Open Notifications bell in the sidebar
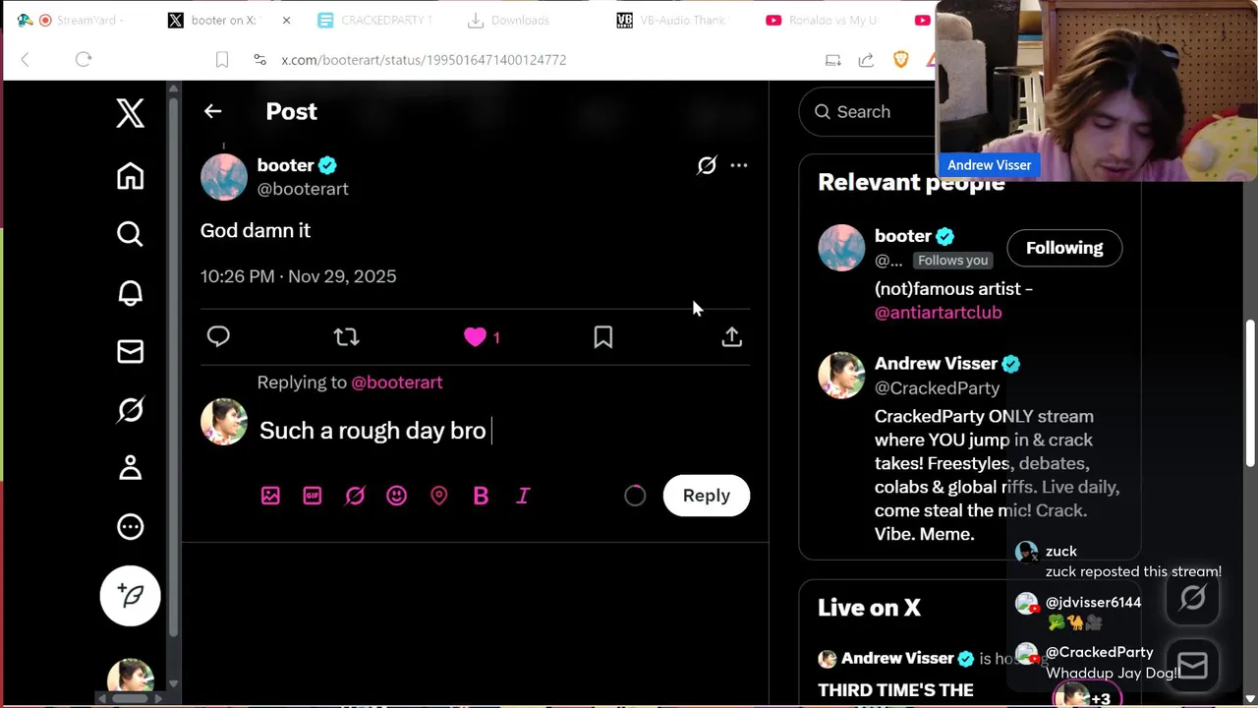This screenshot has height=708, width=1258. (x=130, y=293)
